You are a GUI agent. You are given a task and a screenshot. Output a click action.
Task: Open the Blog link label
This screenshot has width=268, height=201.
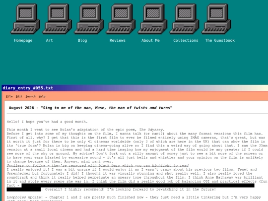[82, 41]
